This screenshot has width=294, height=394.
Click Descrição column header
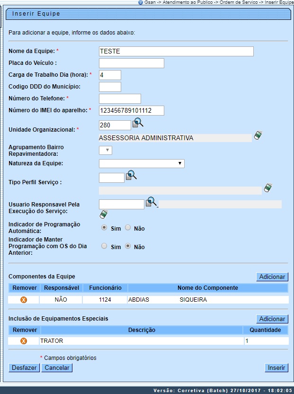(x=142, y=330)
